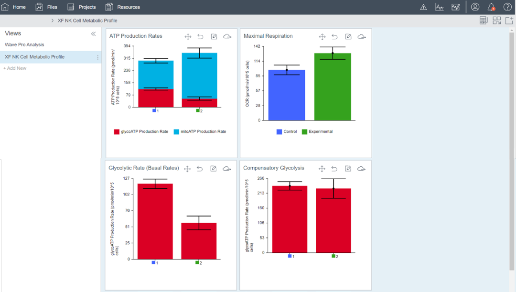Viewport: 516px width, 292px height.
Task: Open the notifications bell
Action: point(491,7)
